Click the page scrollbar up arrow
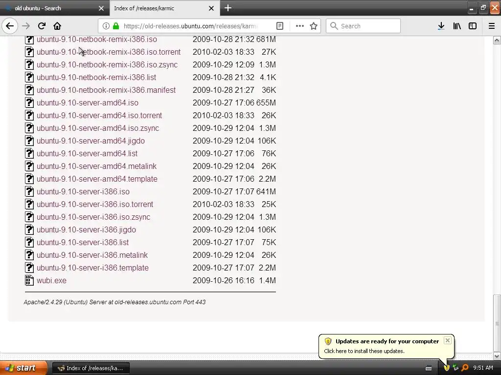501x375 pixels. tap(497, 40)
